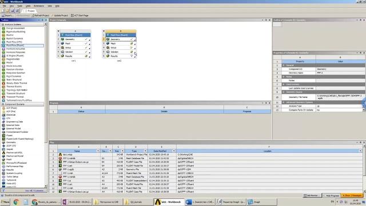Select Results cell in system B
Image resolution: width=366 pixels, height=206 pixels.
[121, 56]
